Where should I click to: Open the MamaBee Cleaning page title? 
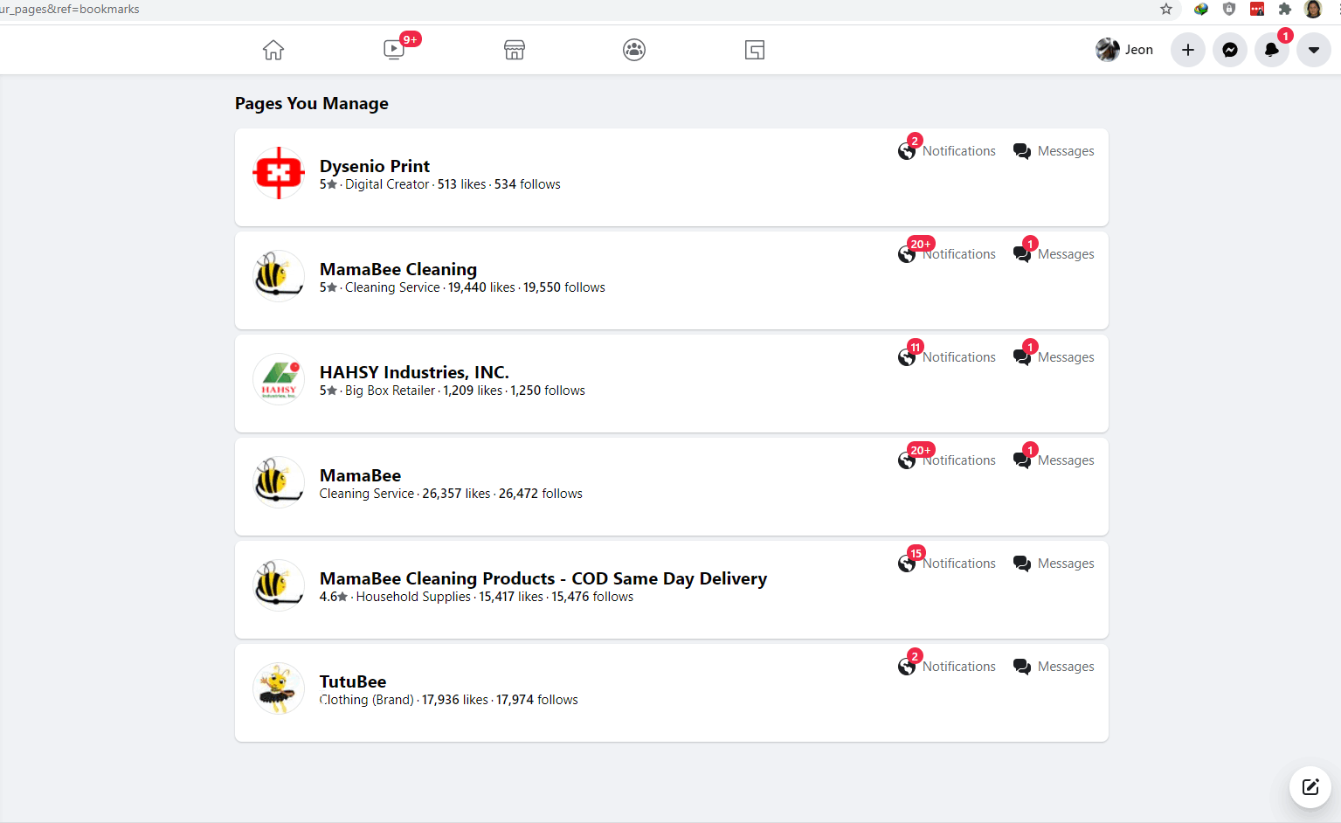pos(398,269)
